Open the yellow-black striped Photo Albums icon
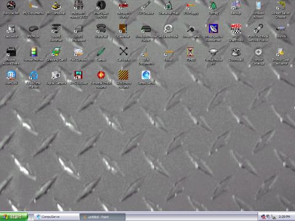This screenshot has width=295, height=221. (x=124, y=76)
